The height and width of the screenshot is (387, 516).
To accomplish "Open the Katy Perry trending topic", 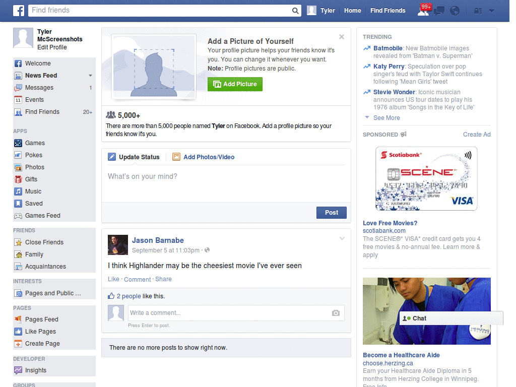I will pos(389,67).
